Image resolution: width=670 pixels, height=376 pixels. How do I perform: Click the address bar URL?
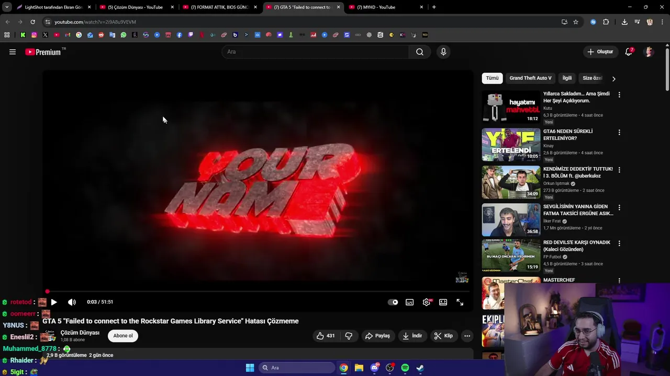tap(95, 22)
